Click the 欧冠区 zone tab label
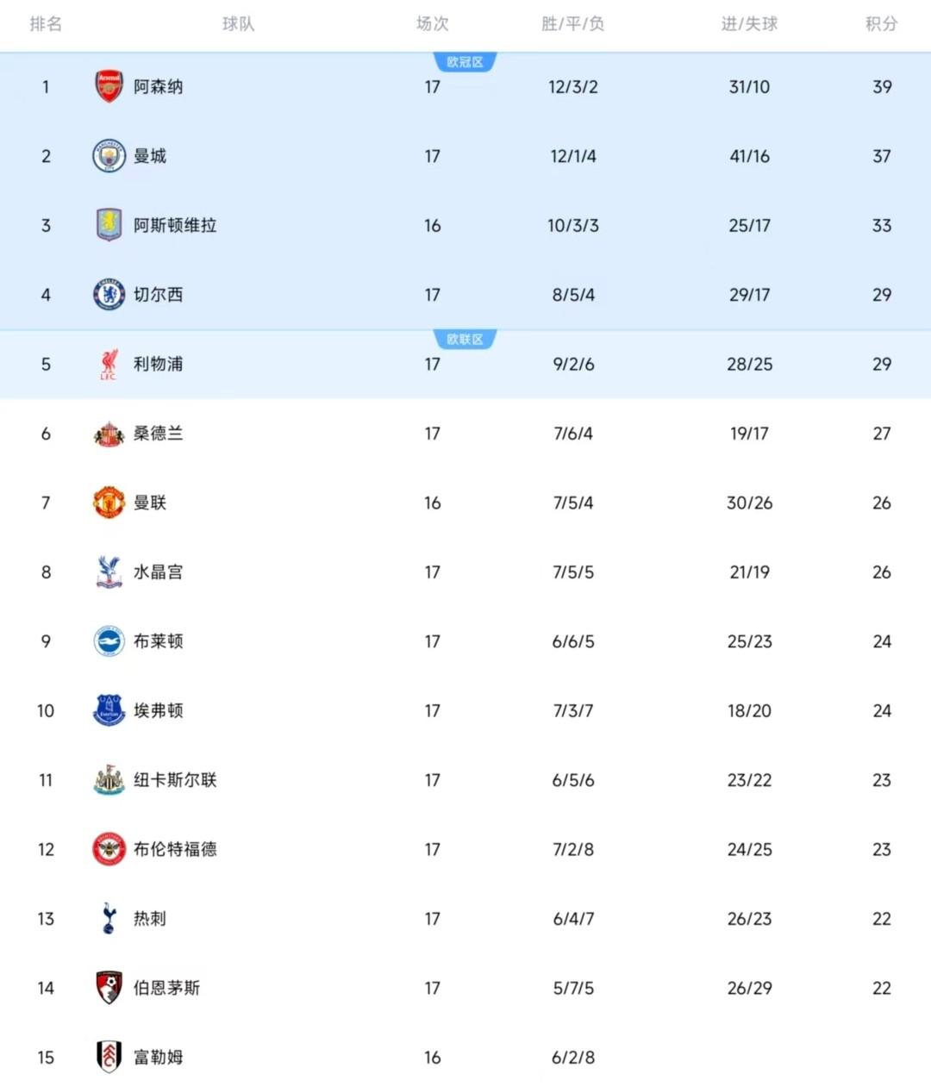The image size is (931, 1087). 465,62
